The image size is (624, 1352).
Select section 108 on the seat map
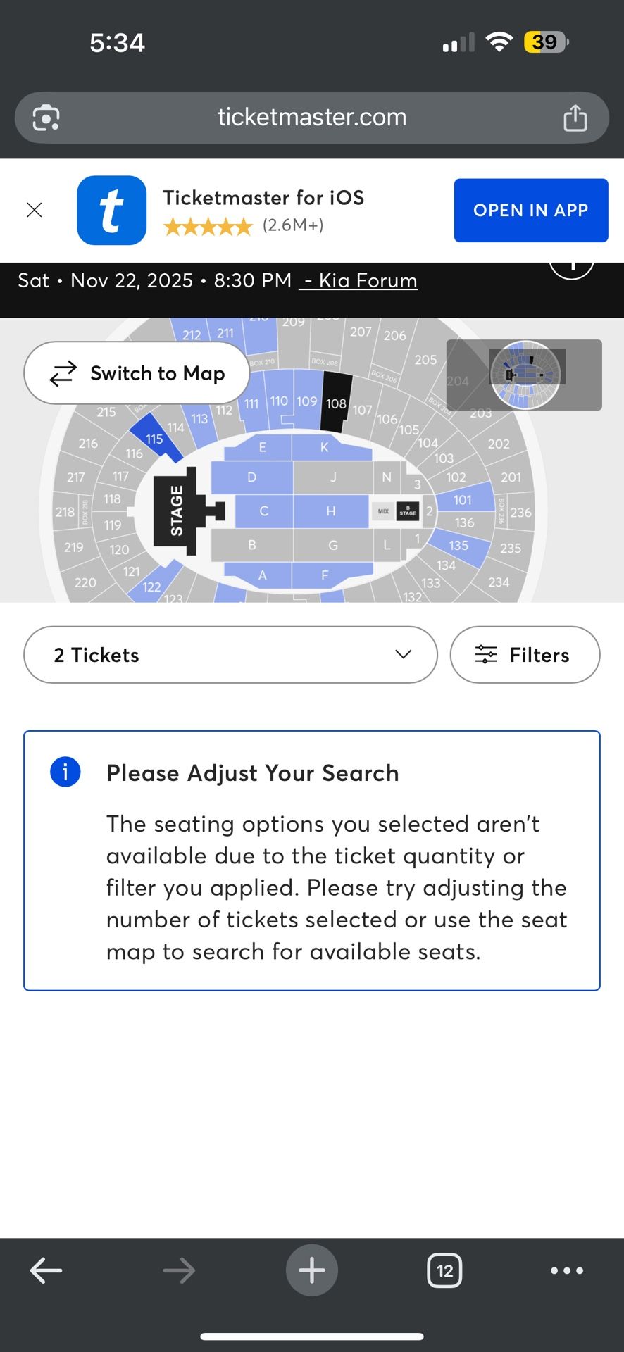pyautogui.click(x=335, y=403)
